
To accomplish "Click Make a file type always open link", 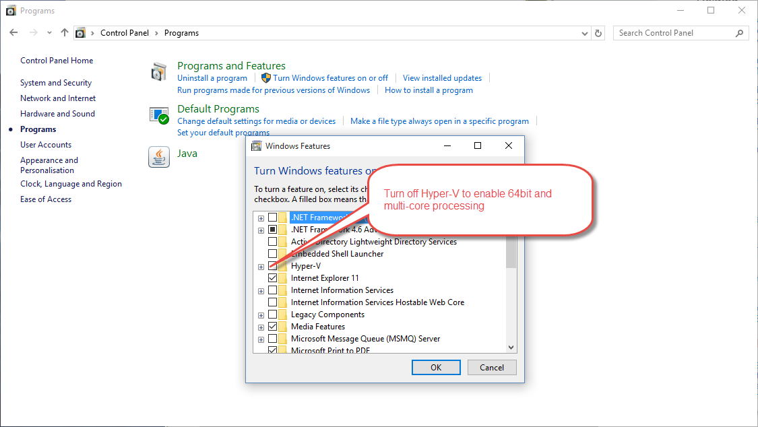I will (x=439, y=121).
